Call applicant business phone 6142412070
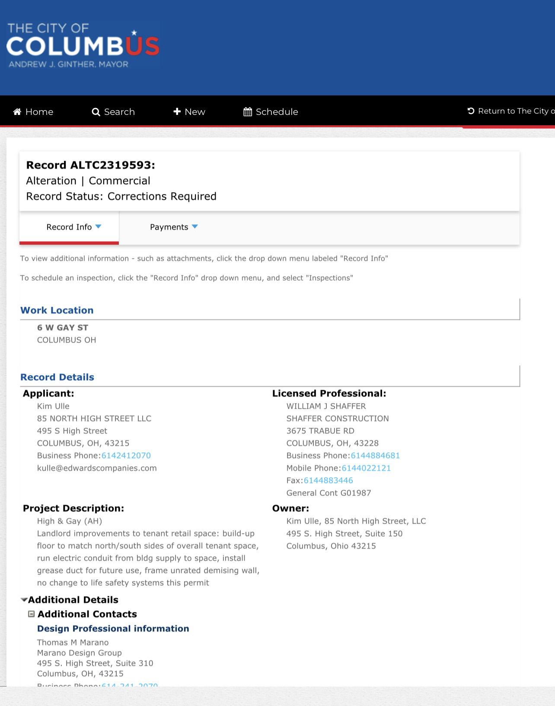Viewport: 555px width, 706px height. click(126, 455)
